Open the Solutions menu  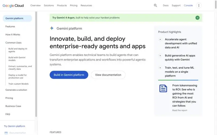(x=49, y=5)
